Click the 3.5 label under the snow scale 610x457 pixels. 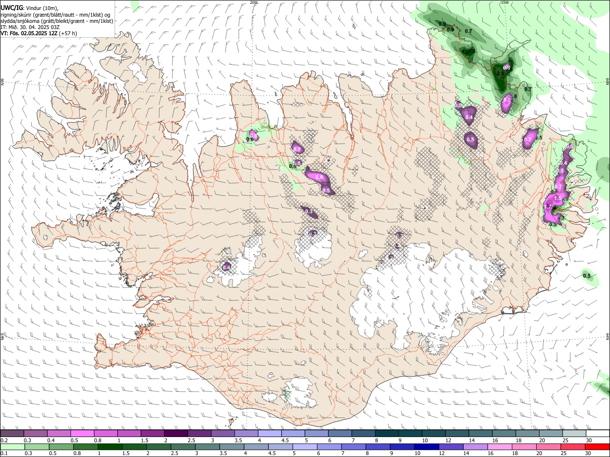(238, 440)
